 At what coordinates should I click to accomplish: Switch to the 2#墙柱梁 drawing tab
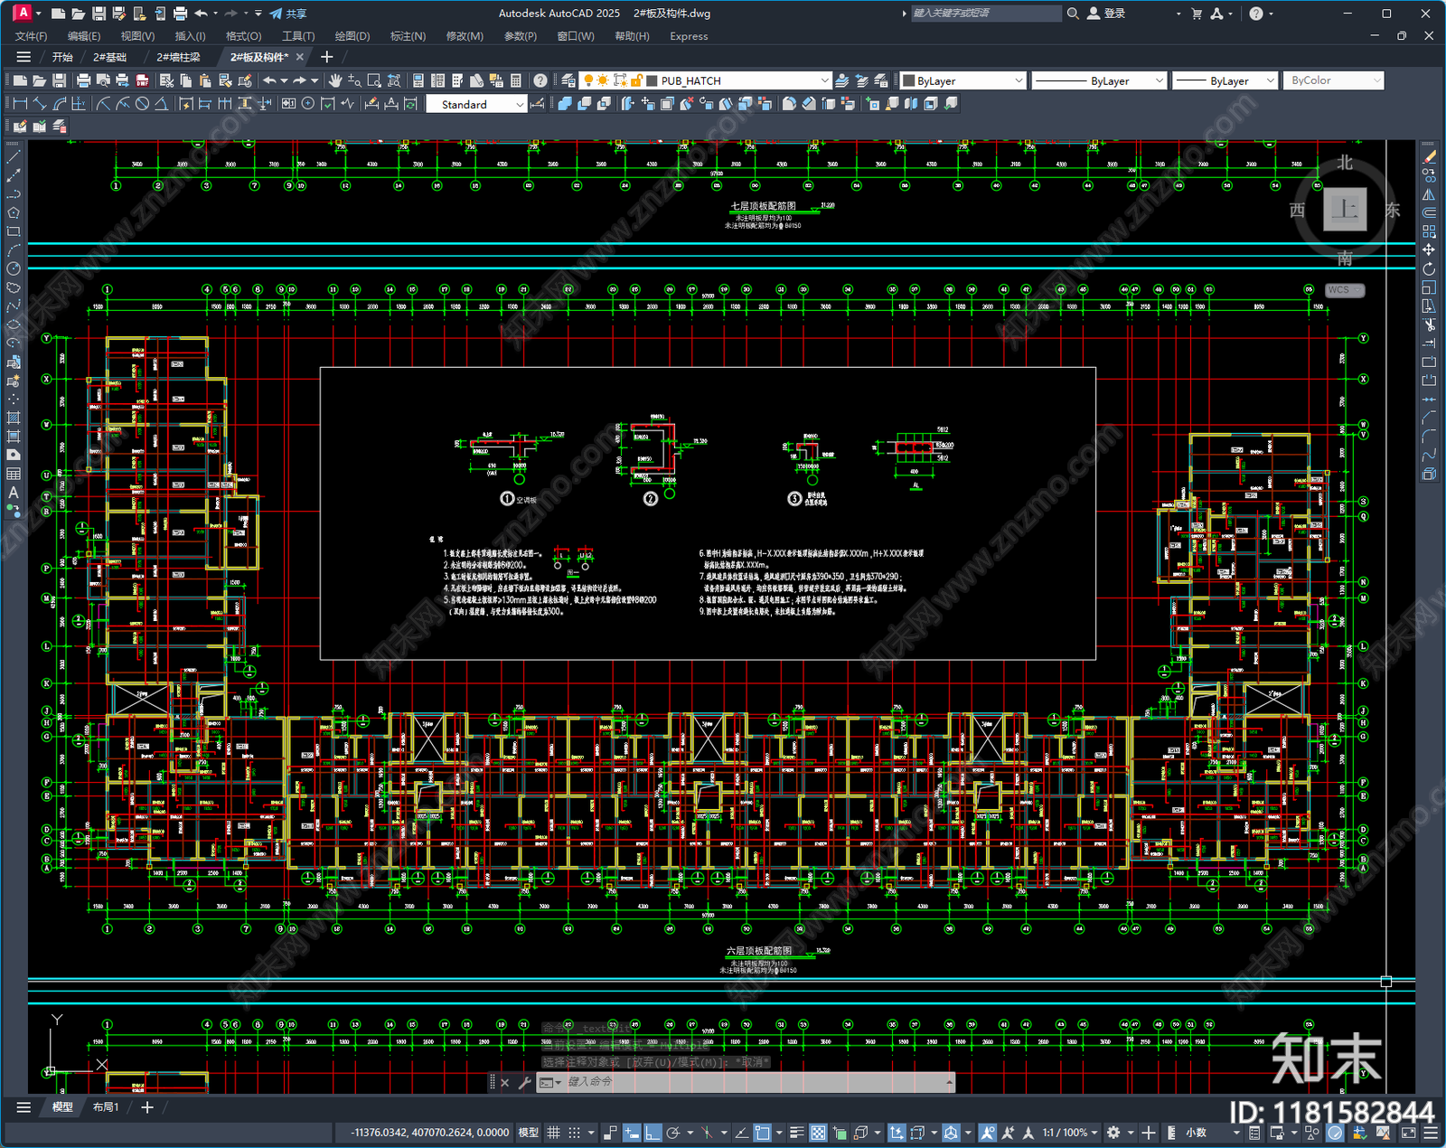coord(178,57)
